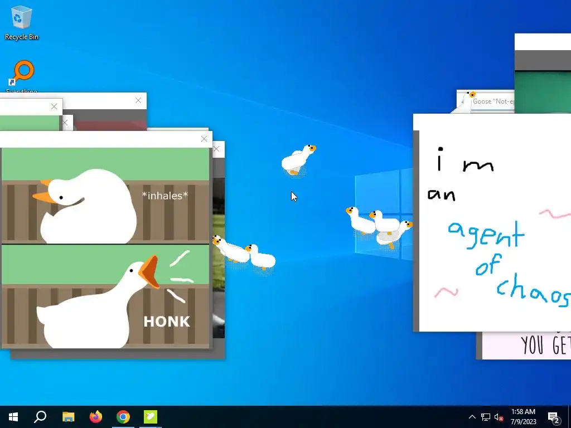Click the *inhales* goose meme panel
Viewport: 571px width, 428px height.
point(105,196)
